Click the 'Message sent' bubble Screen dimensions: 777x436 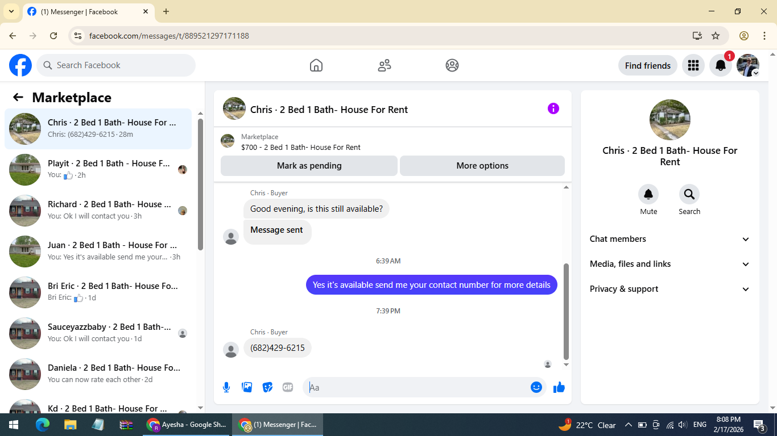coord(277,232)
